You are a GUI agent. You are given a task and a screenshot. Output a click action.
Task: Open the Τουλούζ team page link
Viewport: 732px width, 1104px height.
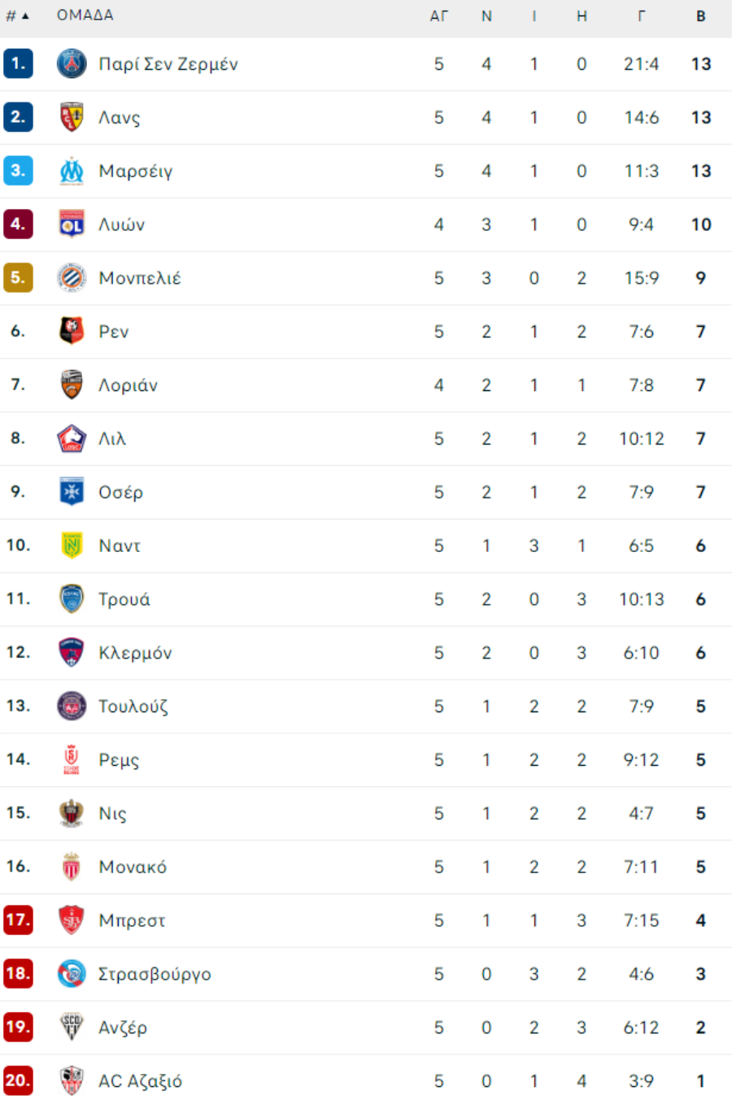pos(133,706)
